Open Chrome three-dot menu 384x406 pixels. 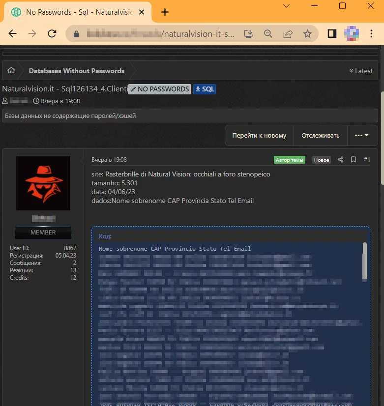coord(372,34)
